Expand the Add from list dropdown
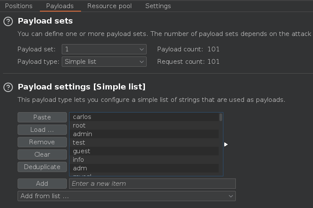 click(x=126, y=196)
